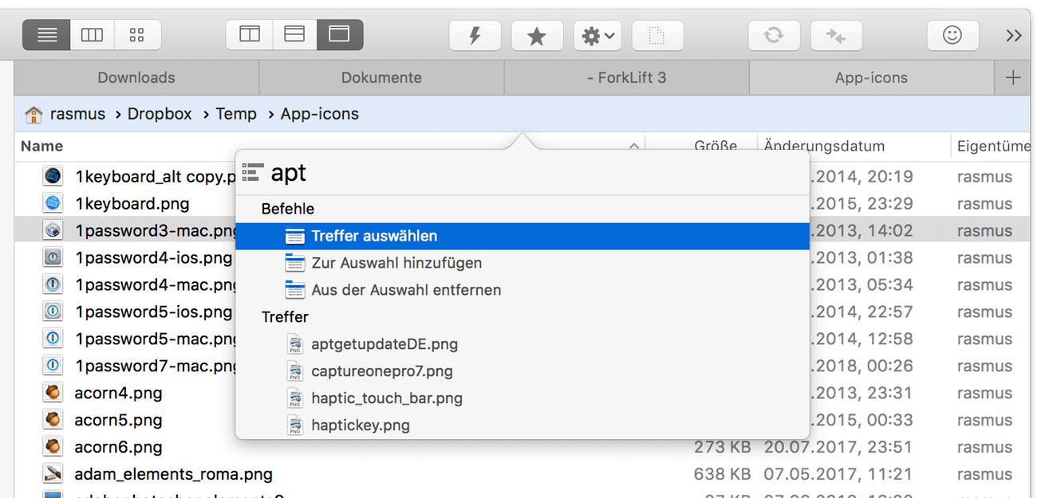This screenshot has width=1037, height=498.
Task: Click the 1keyboard.png file icon
Action: pyautogui.click(x=53, y=203)
